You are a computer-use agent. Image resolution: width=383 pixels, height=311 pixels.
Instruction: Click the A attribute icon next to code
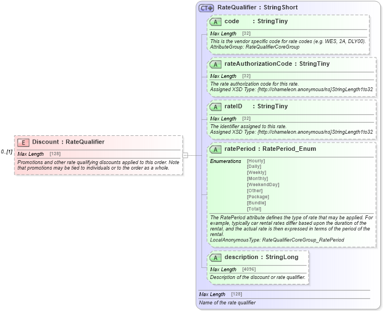(215, 22)
